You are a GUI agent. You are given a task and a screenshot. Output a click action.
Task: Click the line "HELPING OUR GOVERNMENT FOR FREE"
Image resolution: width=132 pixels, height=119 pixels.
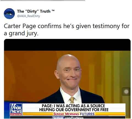[74, 110]
